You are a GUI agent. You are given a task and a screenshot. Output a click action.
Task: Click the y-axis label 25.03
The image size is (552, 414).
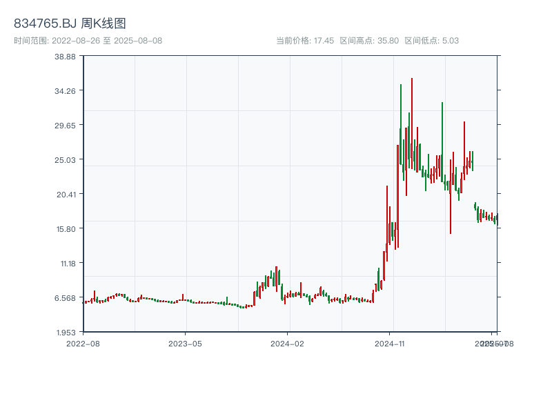(65, 160)
